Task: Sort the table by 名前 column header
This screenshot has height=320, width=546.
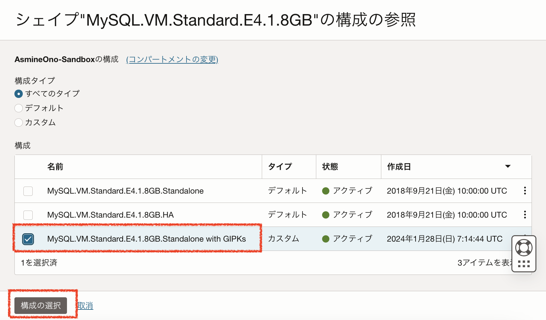Action: pyautogui.click(x=55, y=167)
